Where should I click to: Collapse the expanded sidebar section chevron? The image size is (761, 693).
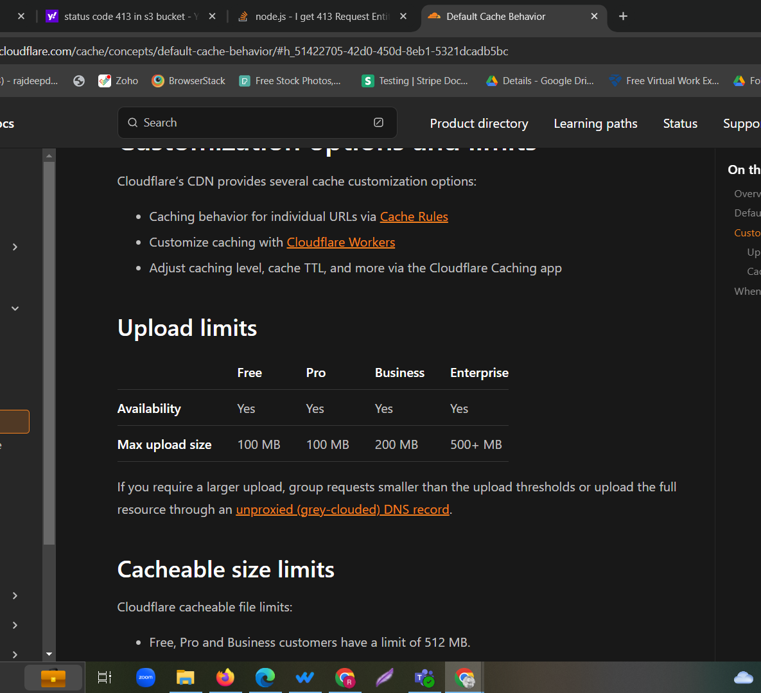pyautogui.click(x=15, y=308)
